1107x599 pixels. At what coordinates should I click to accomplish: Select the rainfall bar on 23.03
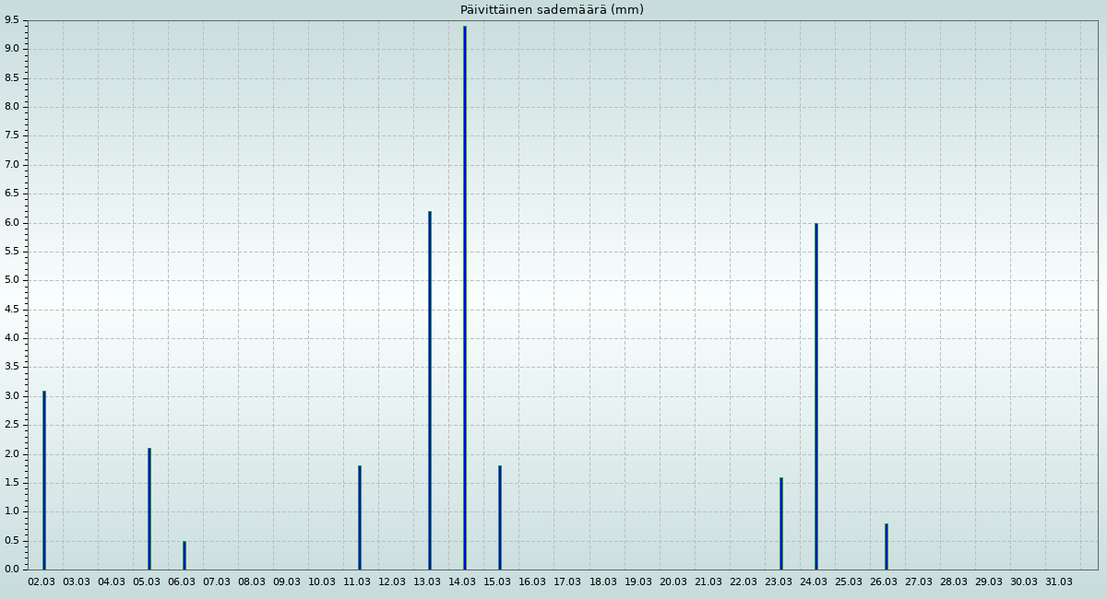click(x=780, y=523)
